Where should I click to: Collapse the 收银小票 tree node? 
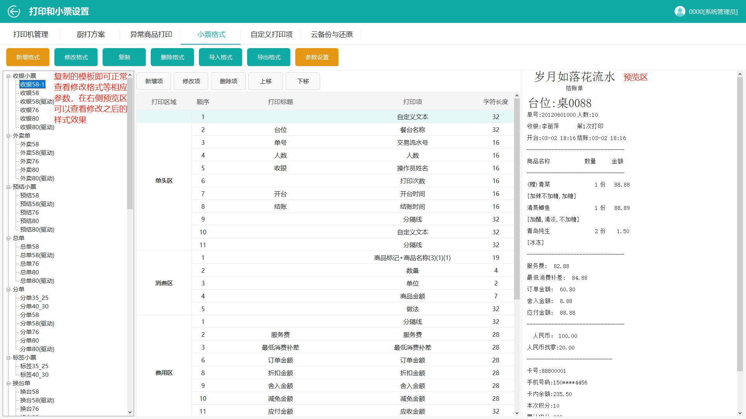pyautogui.click(x=8, y=76)
